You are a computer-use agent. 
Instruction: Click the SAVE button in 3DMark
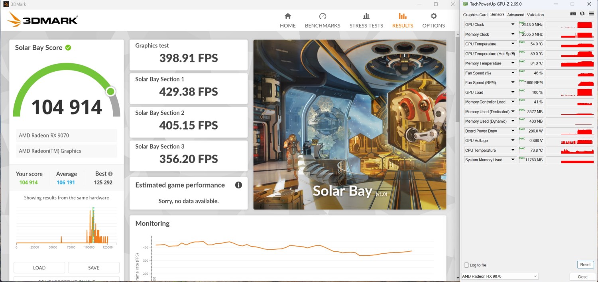tap(94, 268)
